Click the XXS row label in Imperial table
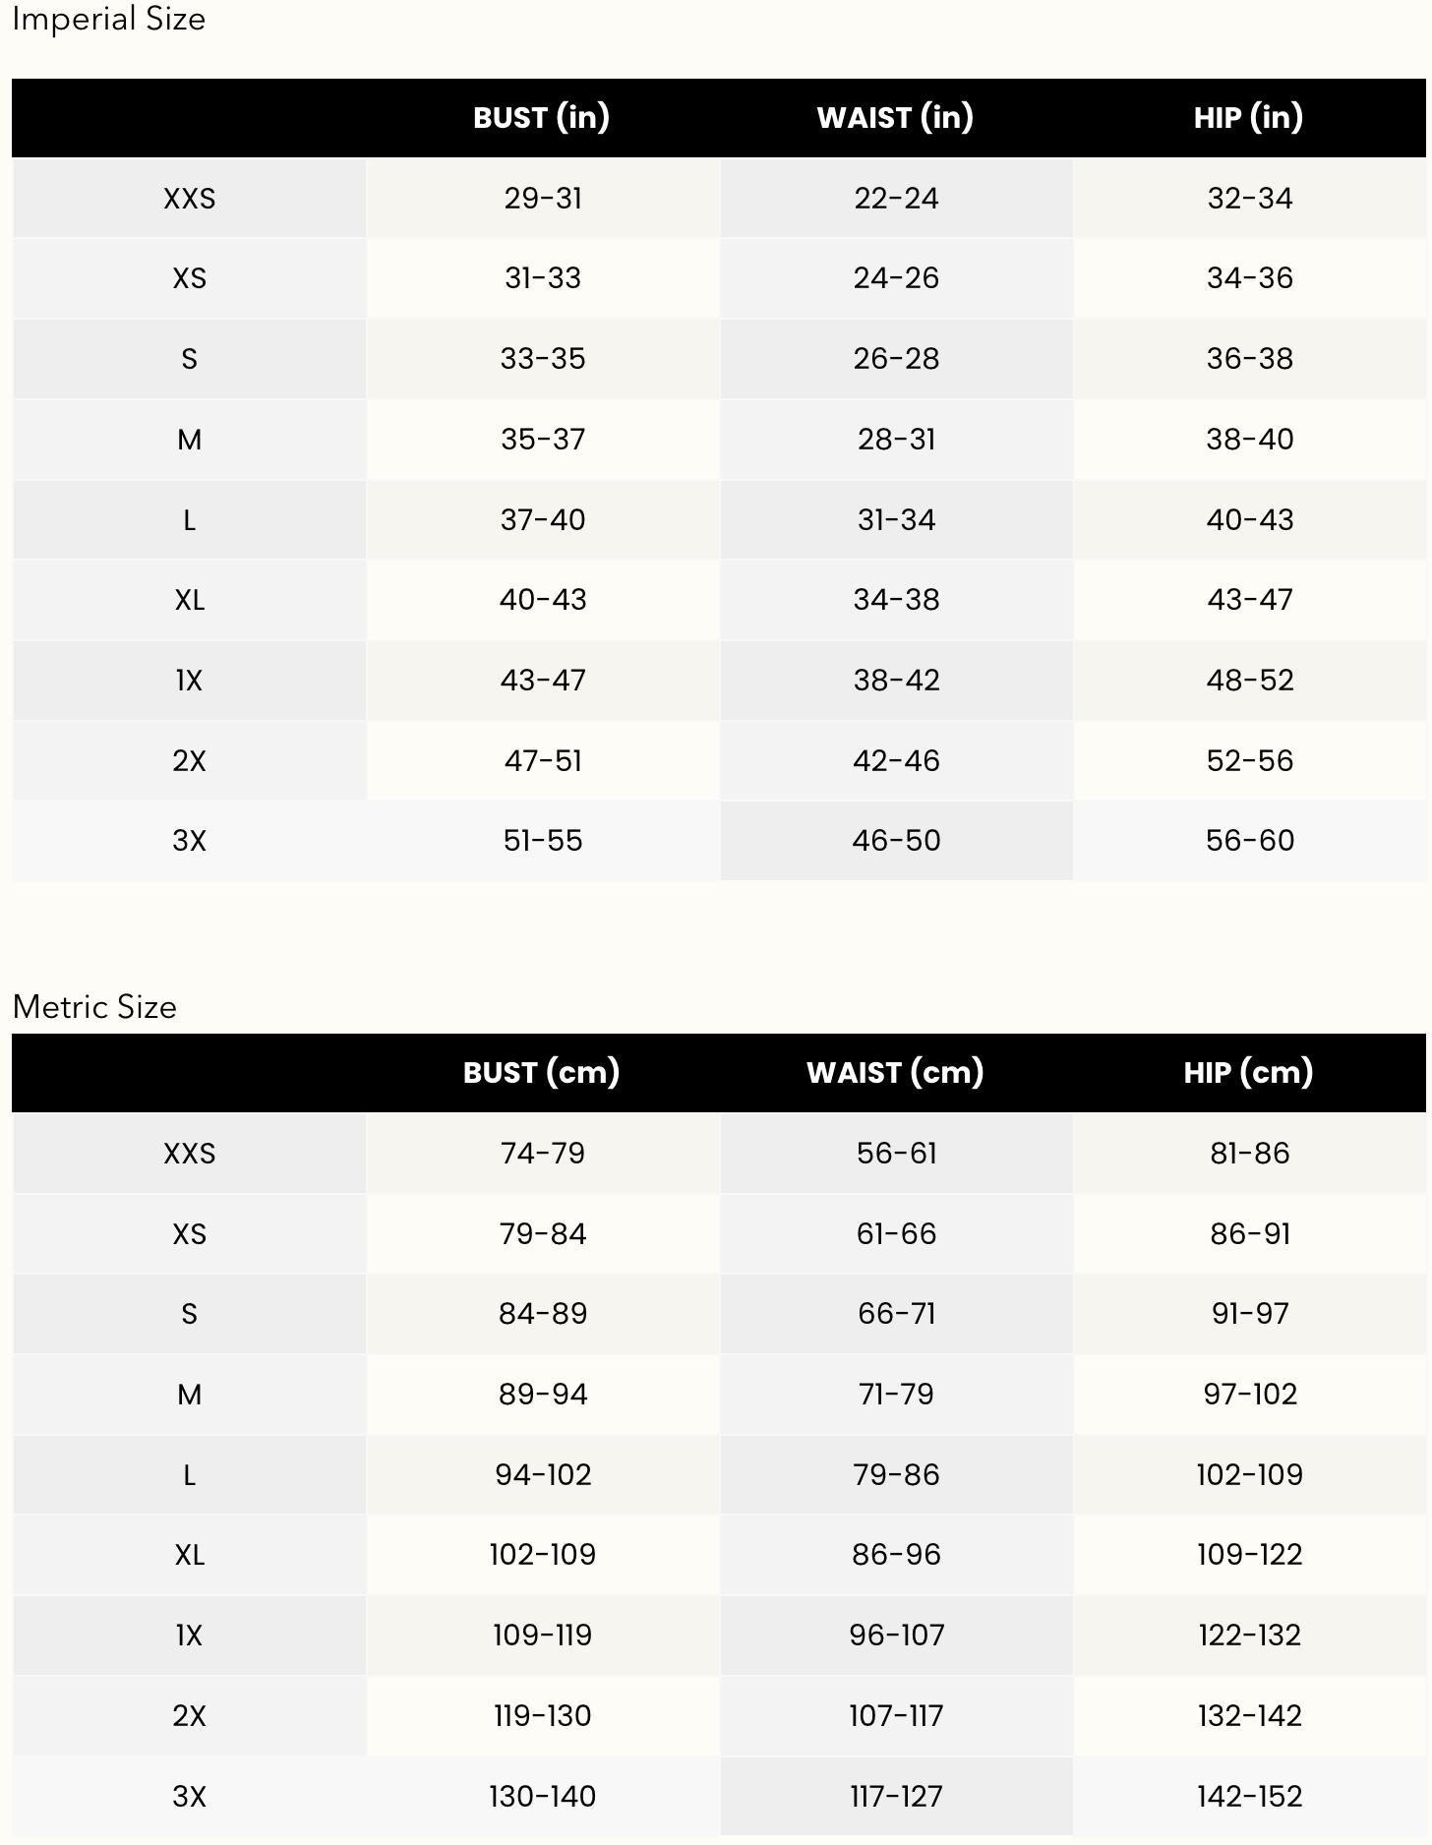The image size is (1432, 1845). click(x=189, y=199)
